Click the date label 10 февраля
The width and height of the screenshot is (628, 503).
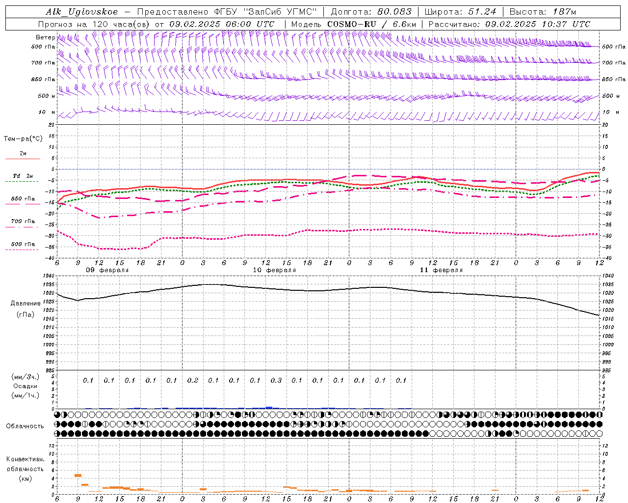pyautogui.click(x=274, y=270)
